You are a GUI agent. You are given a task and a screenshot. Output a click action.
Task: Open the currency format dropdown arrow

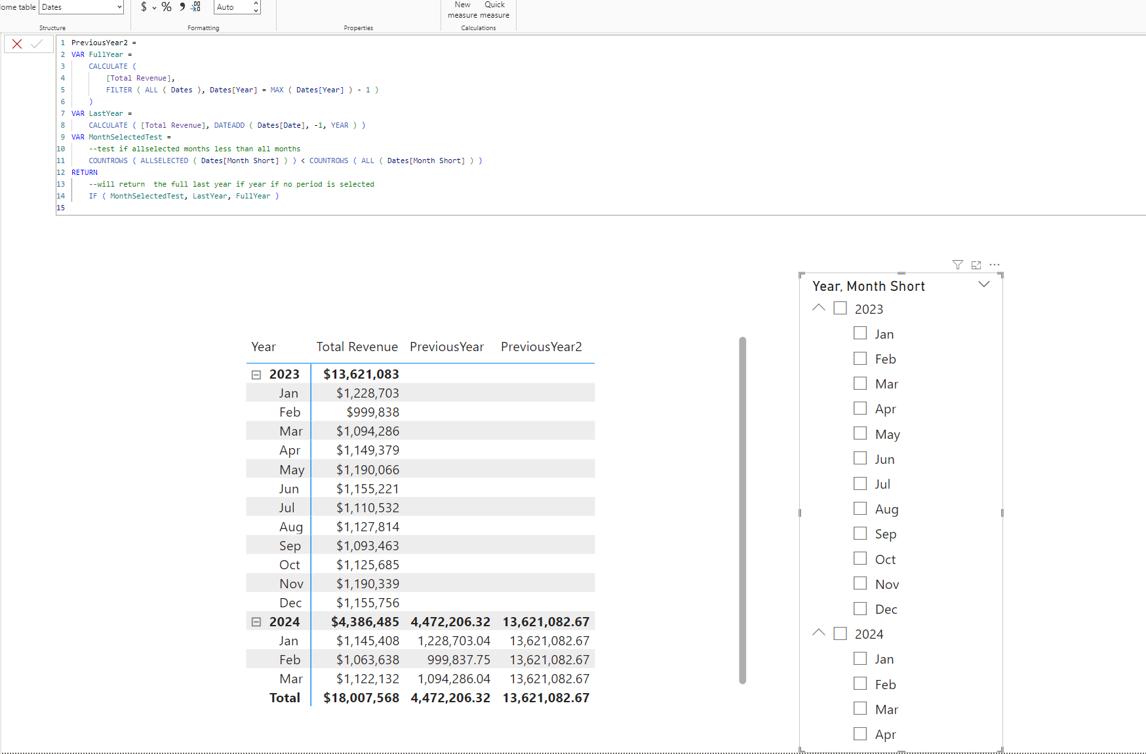click(155, 8)
